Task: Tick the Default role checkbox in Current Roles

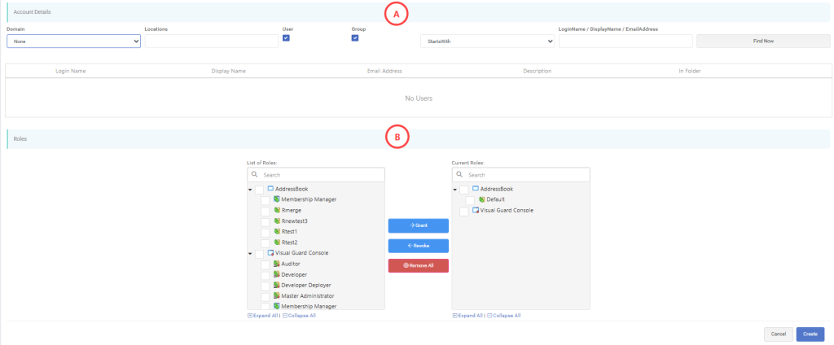Action: click(x=470, y=200)
